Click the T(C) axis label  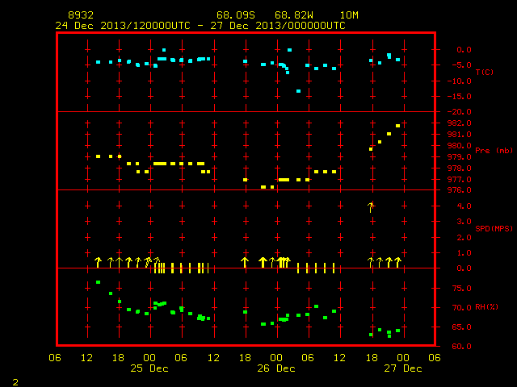[485, 72]
